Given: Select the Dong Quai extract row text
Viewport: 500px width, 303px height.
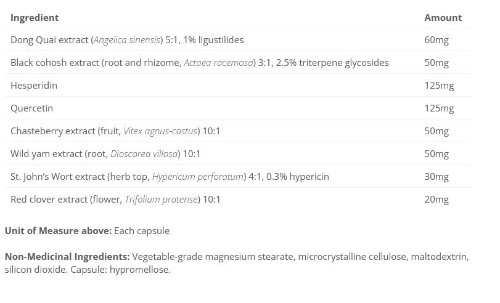Looking at the screenshot, I should point(127,40).
